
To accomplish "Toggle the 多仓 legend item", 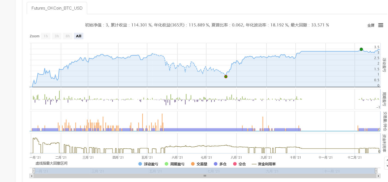I will tap(220, 164).
